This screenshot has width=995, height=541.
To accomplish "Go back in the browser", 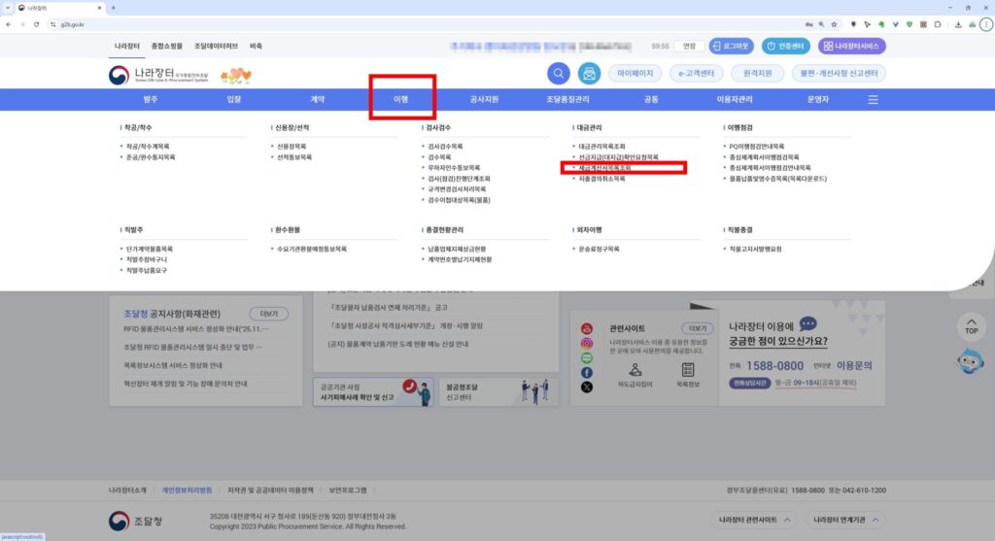I will (8, 24).
